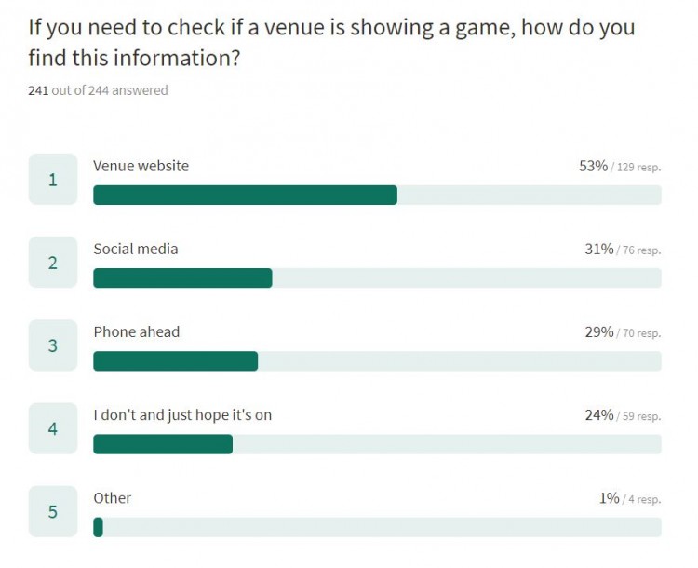Click the "Phone ahead" answer label

(x=137, y=331)
